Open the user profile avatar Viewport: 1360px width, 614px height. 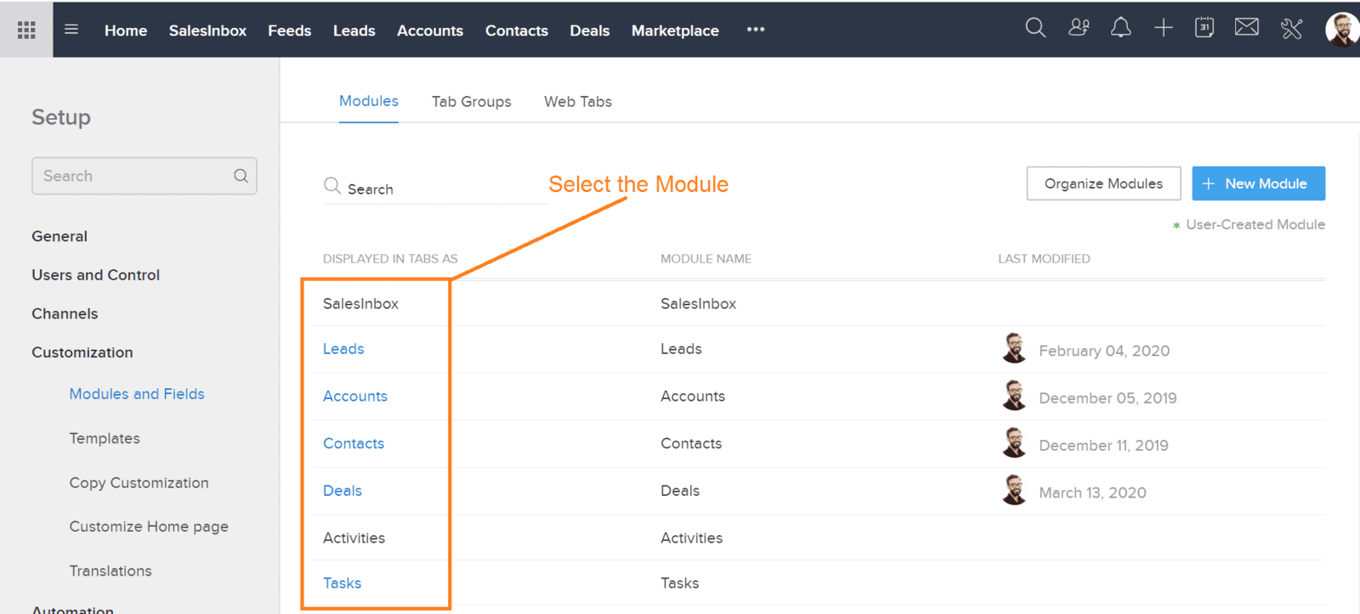coord(1341,30)
